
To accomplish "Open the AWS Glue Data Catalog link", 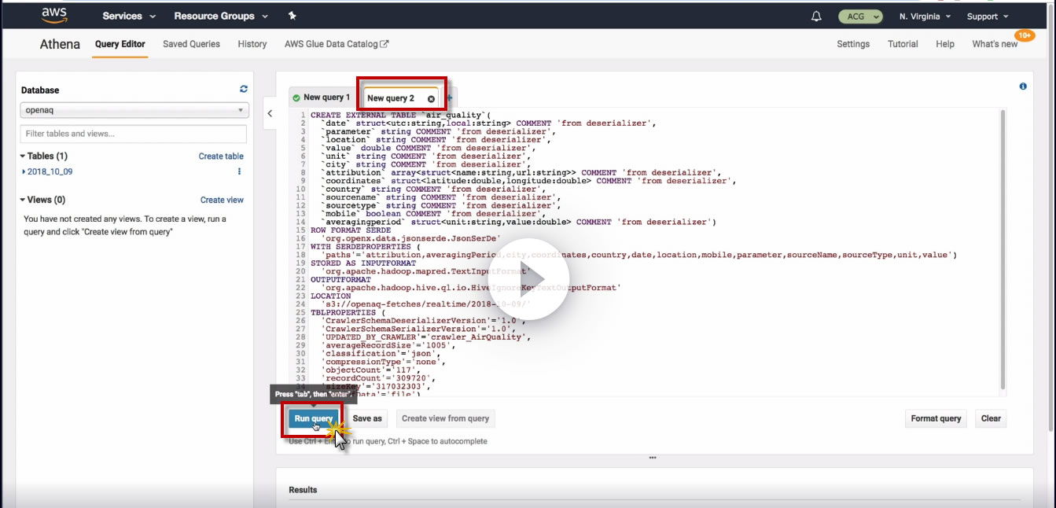I will coord(337,44).
